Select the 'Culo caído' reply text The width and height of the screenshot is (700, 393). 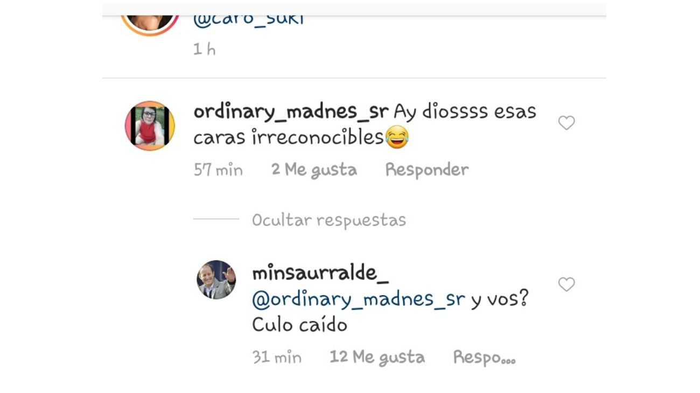(x=299, y=325)
